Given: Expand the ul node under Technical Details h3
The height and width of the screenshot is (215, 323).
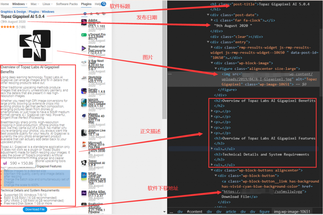Looking at the screenshot, I should click(x=212, y=165).
